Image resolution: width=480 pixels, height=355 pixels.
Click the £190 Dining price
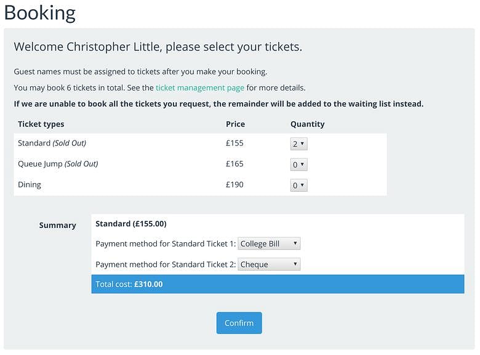click(234, 185)
